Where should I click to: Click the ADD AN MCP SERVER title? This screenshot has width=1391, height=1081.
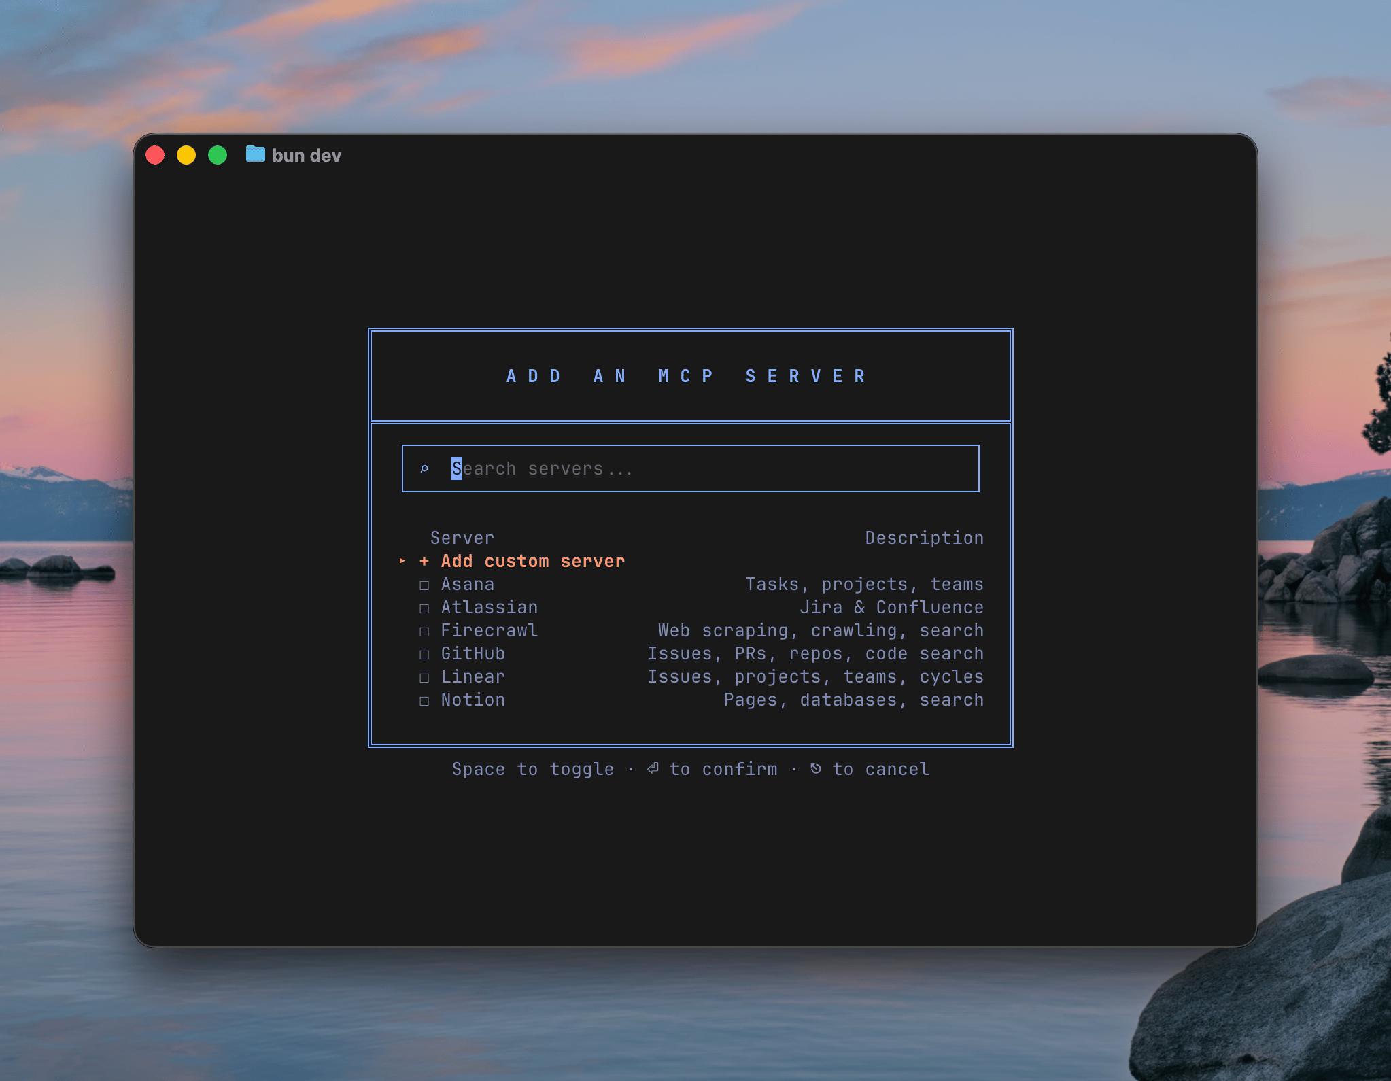click(x=687, y=376)
